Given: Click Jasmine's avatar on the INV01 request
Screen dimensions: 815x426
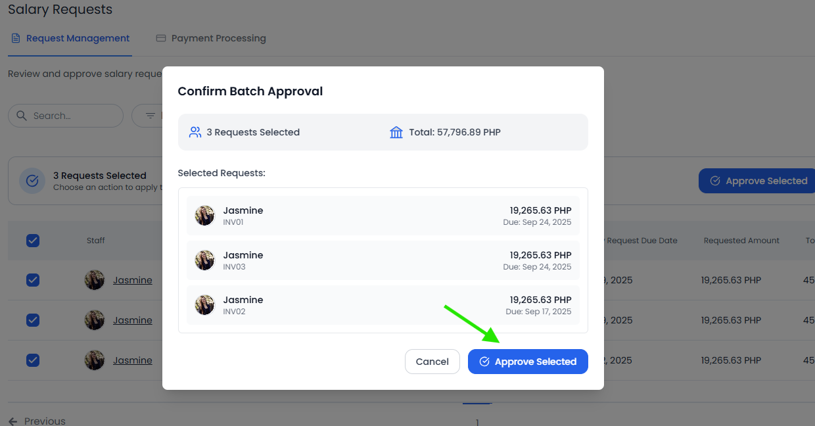Looking at the screenshot, I should coord(205,216).
